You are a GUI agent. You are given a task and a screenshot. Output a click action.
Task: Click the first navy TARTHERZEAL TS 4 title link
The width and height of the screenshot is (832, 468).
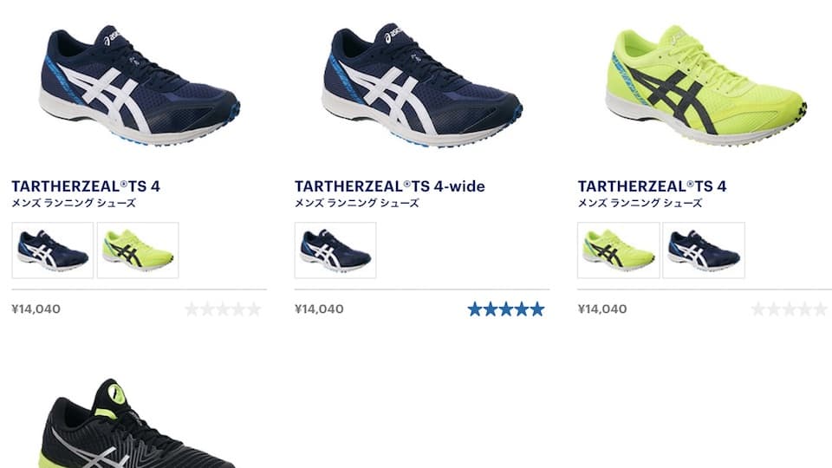[86, 186]
